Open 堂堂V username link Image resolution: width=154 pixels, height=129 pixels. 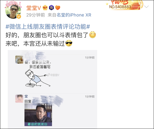34,8
